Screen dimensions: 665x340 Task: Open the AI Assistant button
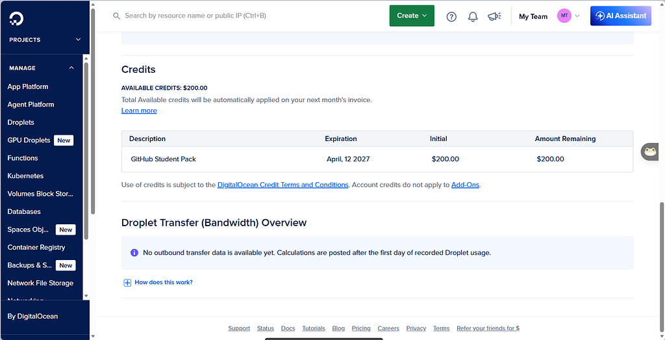click(x=620, y=16)
